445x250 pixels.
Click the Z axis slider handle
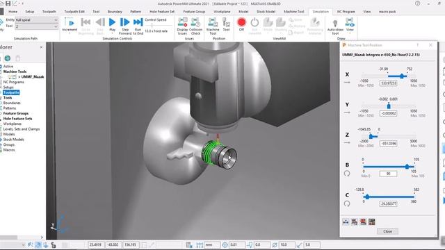(371, 136)
